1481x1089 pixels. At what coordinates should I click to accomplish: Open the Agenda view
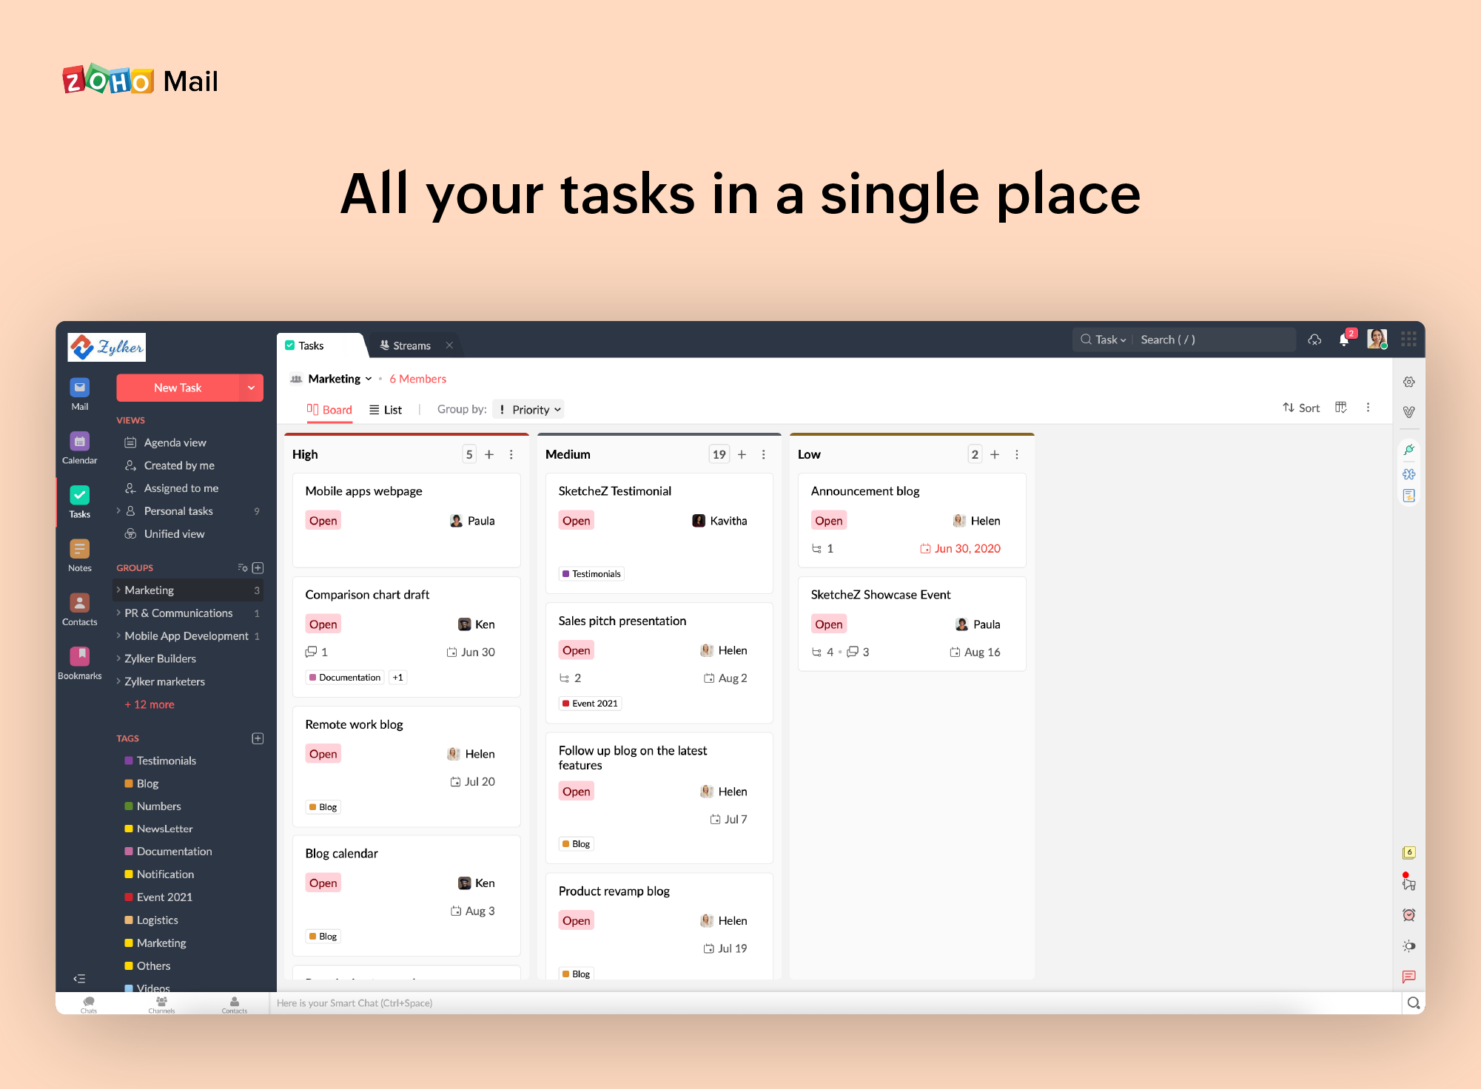(x=175, y=442)
